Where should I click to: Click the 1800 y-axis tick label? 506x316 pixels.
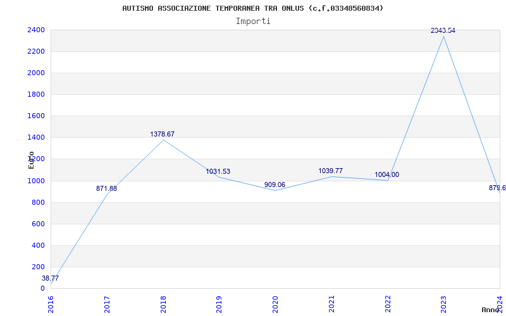click(x=36, y=94)
